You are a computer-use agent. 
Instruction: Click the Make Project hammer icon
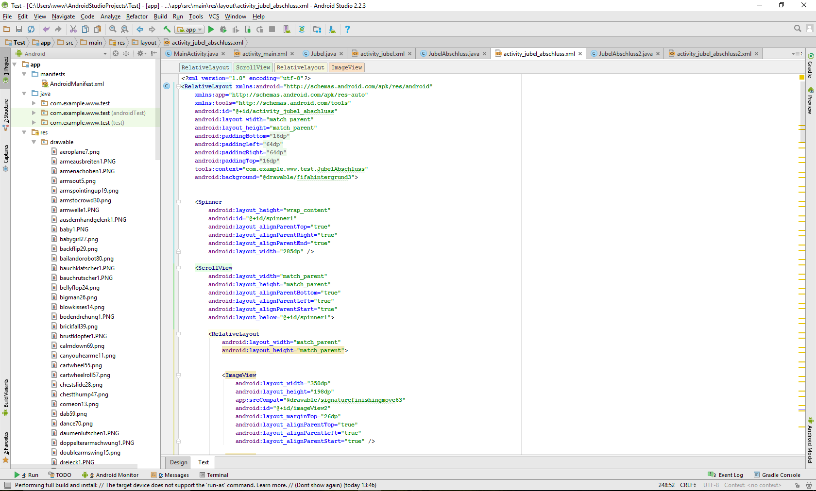coord(167,30)
